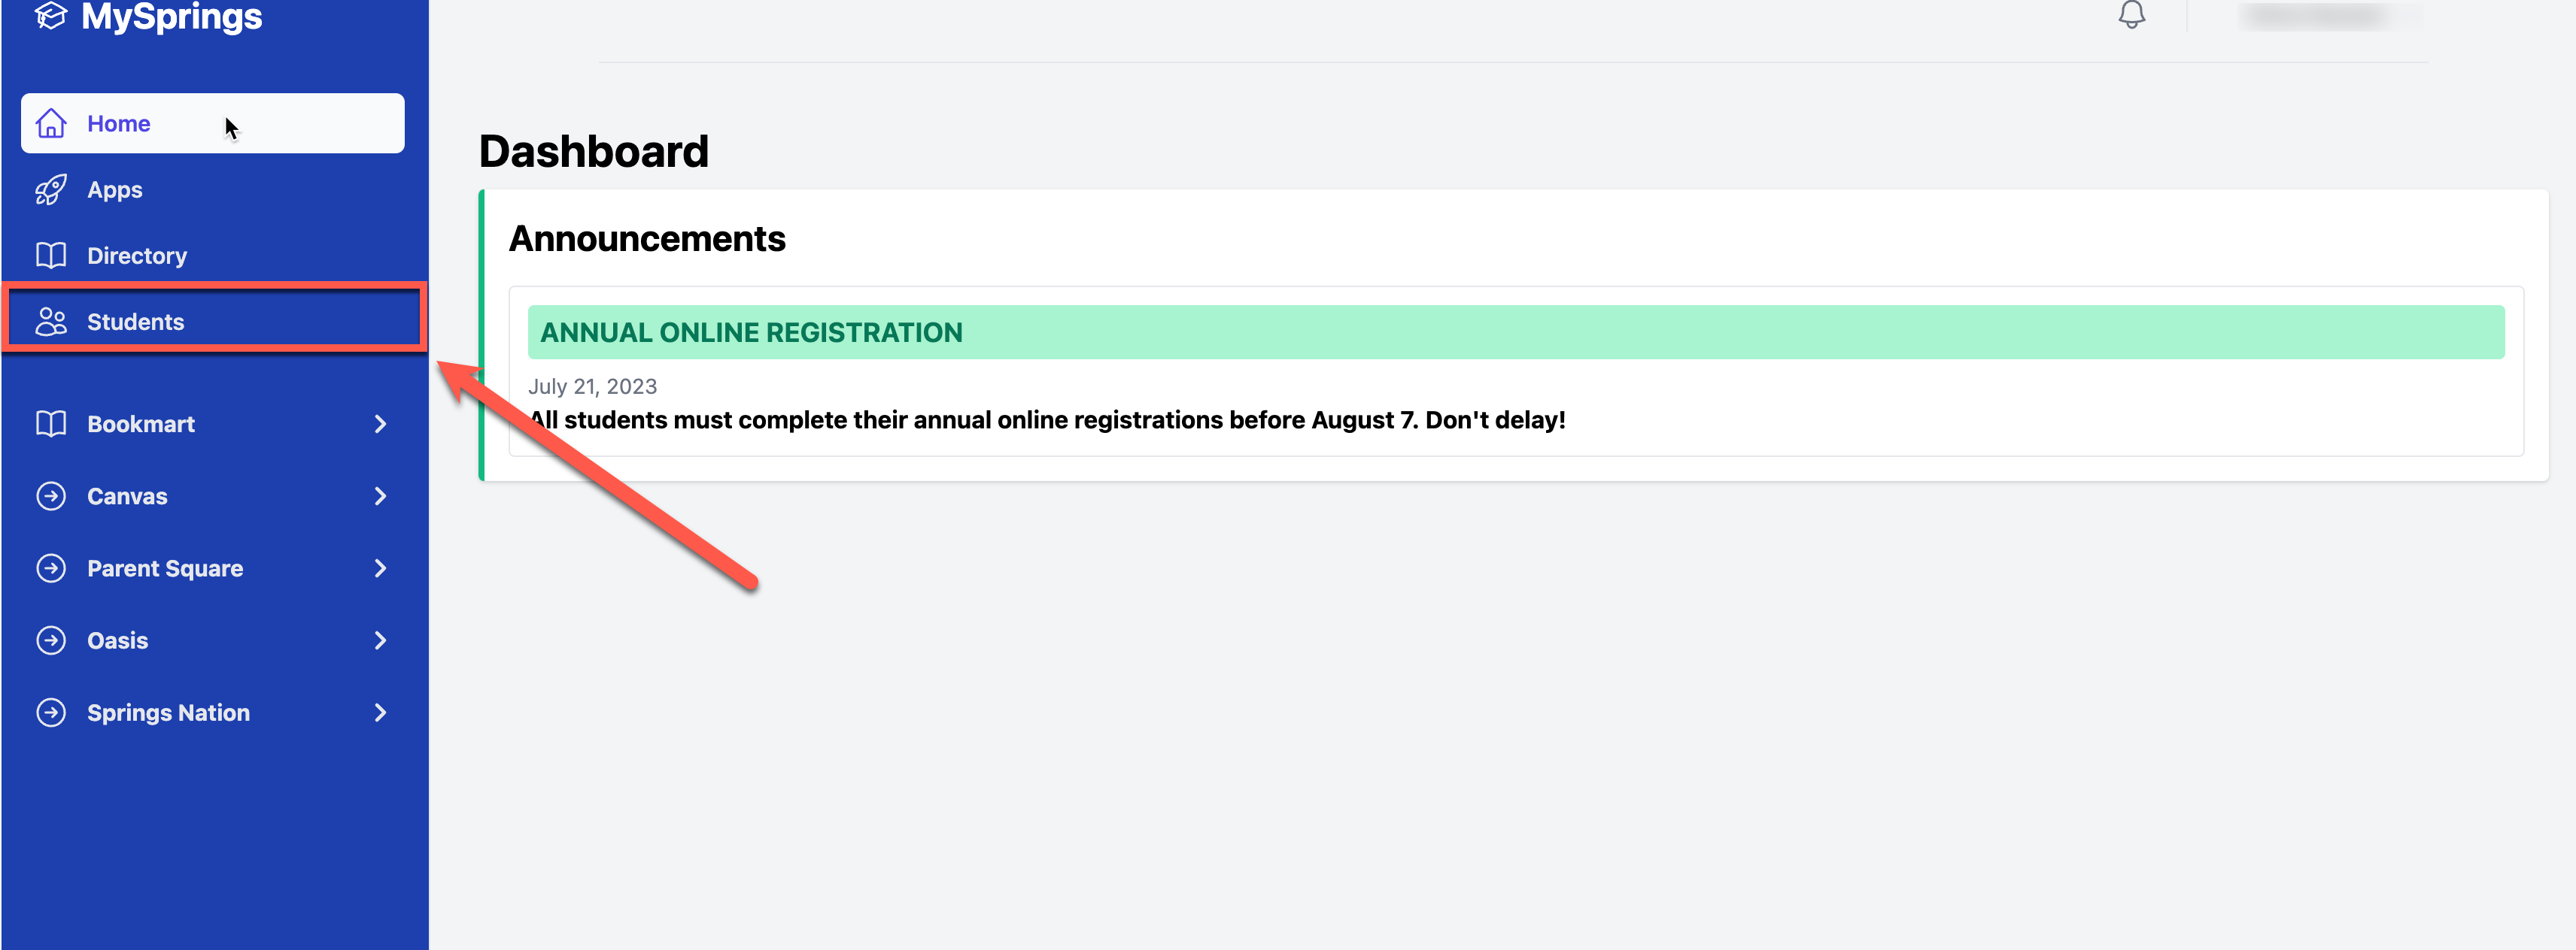
Task: Expand the Oasis chevron
Action: pyautogui.click(x=380, y=640)
